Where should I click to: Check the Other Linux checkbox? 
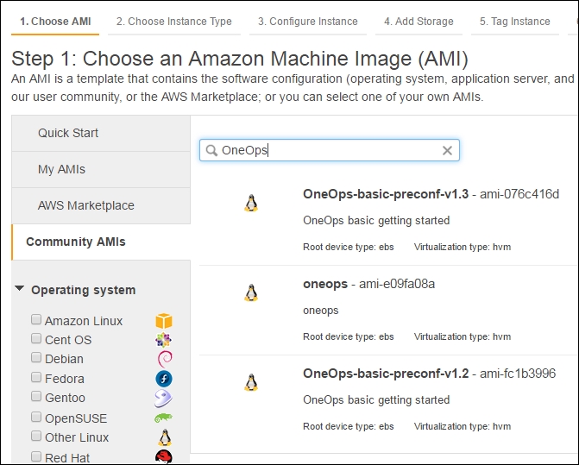(x=36, y=436)
